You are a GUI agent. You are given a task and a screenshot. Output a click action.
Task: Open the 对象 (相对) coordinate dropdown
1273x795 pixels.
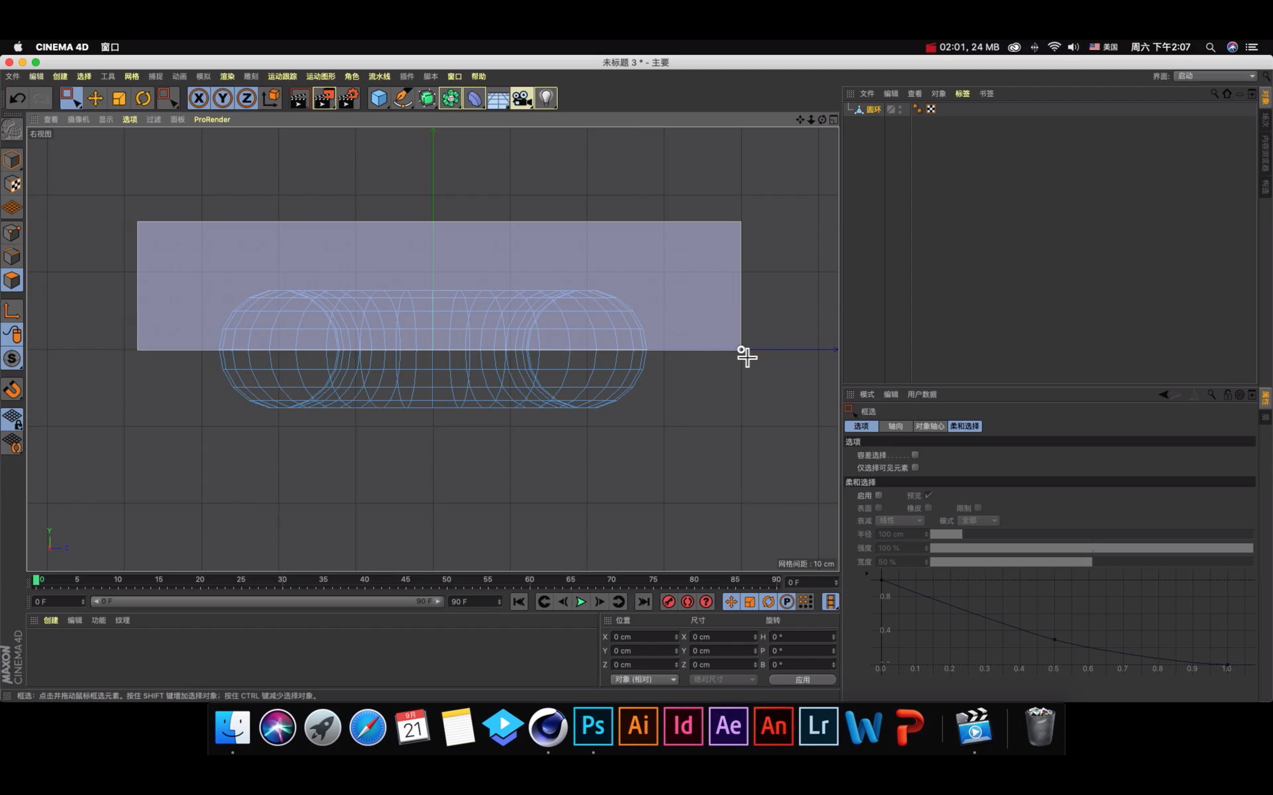[644, 679]
